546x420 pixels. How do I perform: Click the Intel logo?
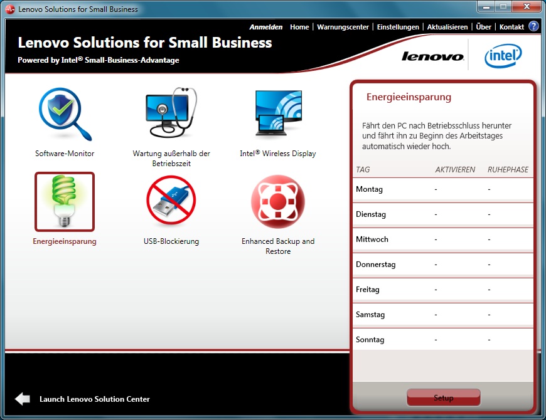click(x=503, y=56)
